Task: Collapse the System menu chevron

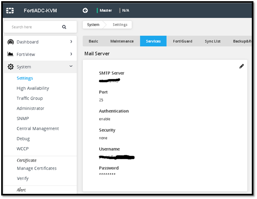Action: point(71,67)
